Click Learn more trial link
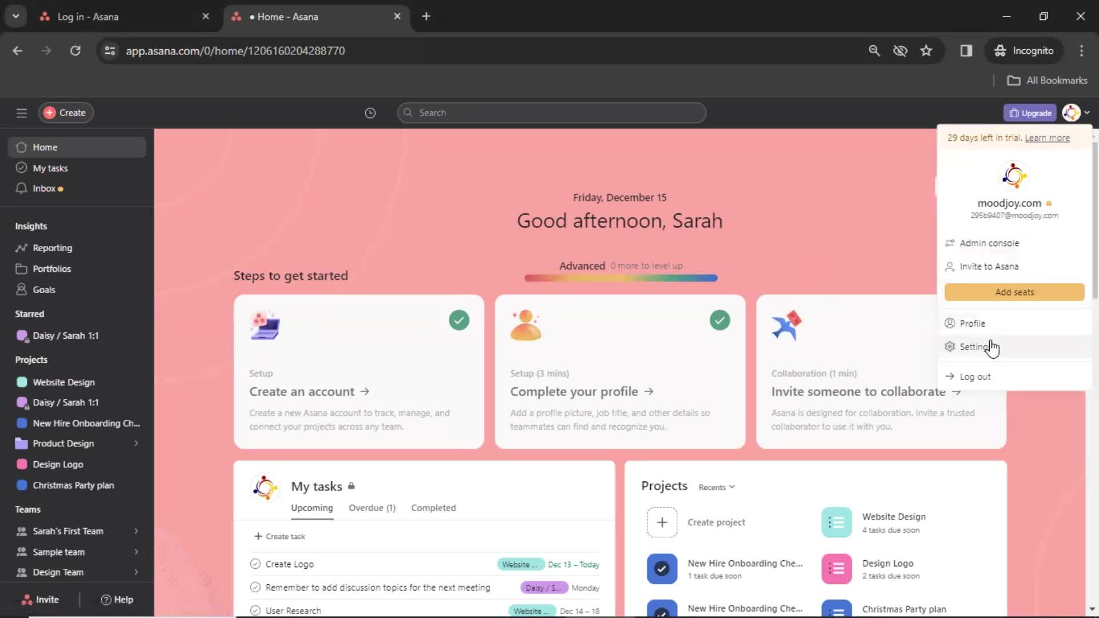The image size is (1099, 618). tap(1047, 138)
